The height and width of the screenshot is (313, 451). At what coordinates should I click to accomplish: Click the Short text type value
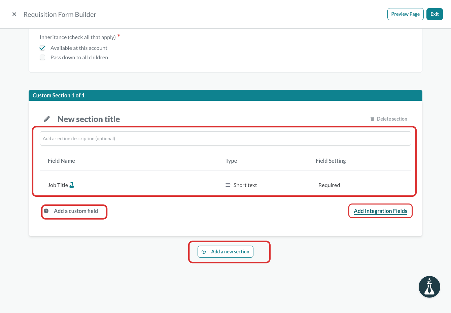(245, 185)
